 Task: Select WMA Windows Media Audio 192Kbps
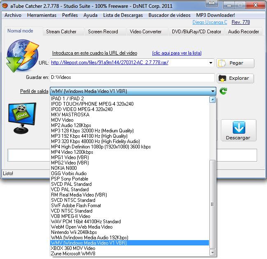pos(130,238)
